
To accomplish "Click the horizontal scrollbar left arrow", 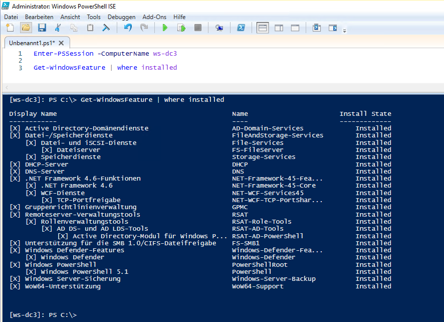I will pyautogui.click(x=7, y=88).
